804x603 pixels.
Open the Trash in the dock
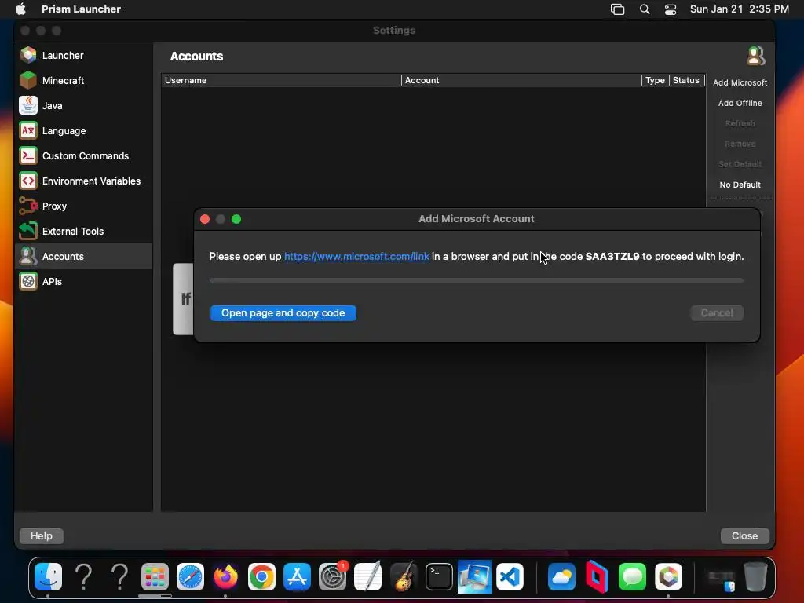tap(755, 577)
